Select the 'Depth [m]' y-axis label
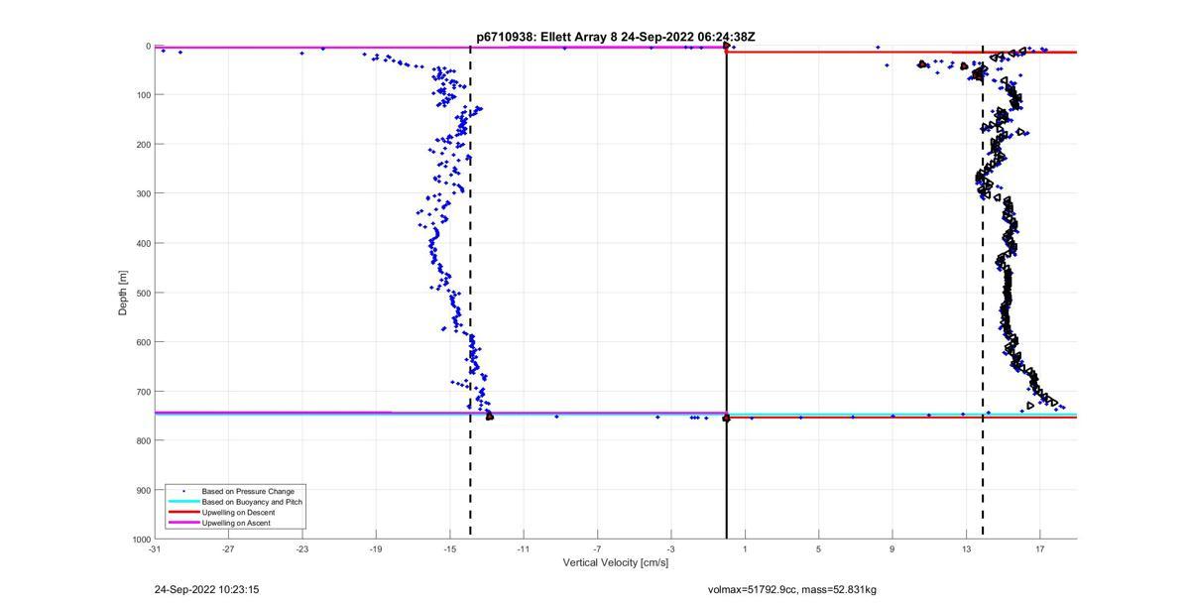The image size is (1190, 606). click(x=124, y=293)
